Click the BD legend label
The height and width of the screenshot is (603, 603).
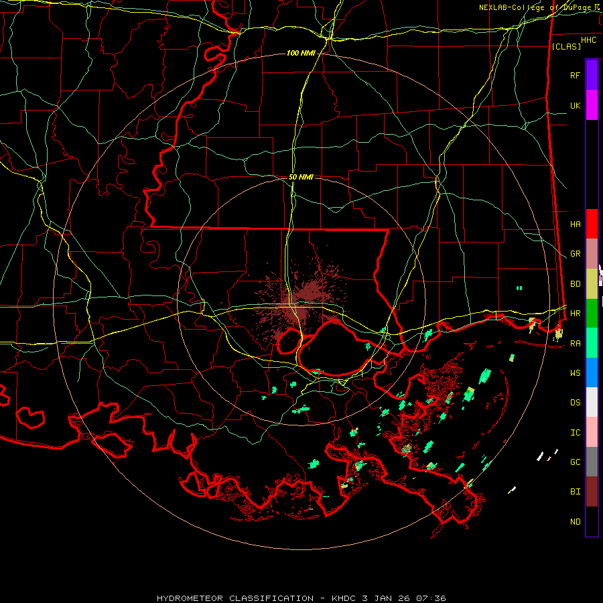[x=575, y=284]
